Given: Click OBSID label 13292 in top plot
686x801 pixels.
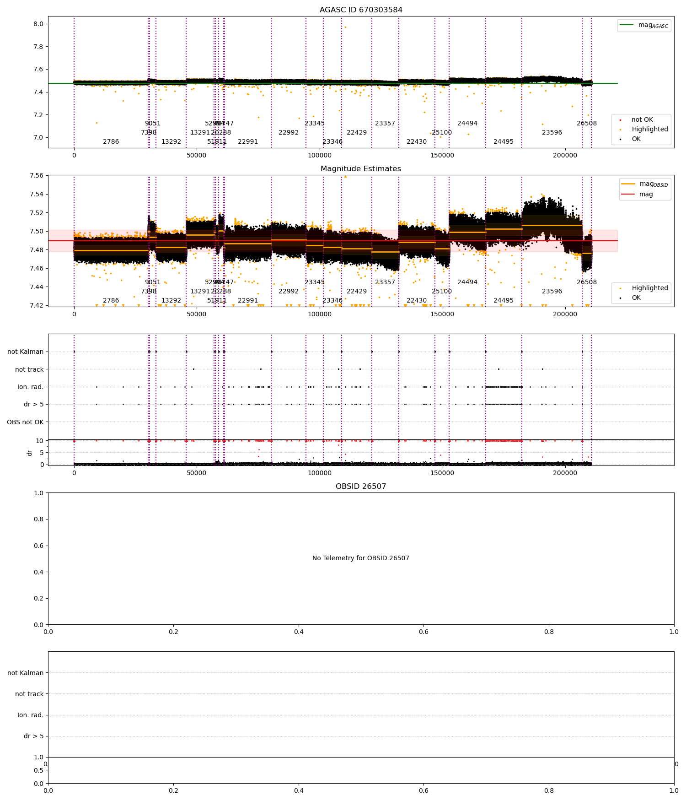Looking at the screenshot, I should (x=171, y=142).
